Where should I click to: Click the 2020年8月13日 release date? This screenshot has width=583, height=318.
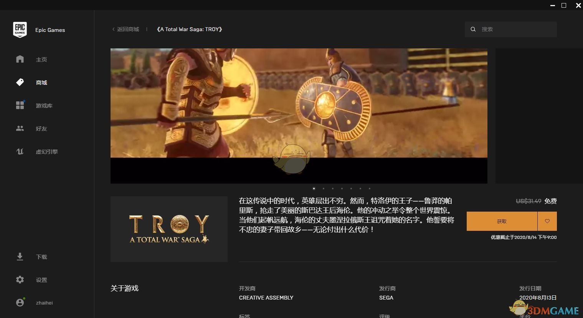pyautogui.click(x=538, y=298)
